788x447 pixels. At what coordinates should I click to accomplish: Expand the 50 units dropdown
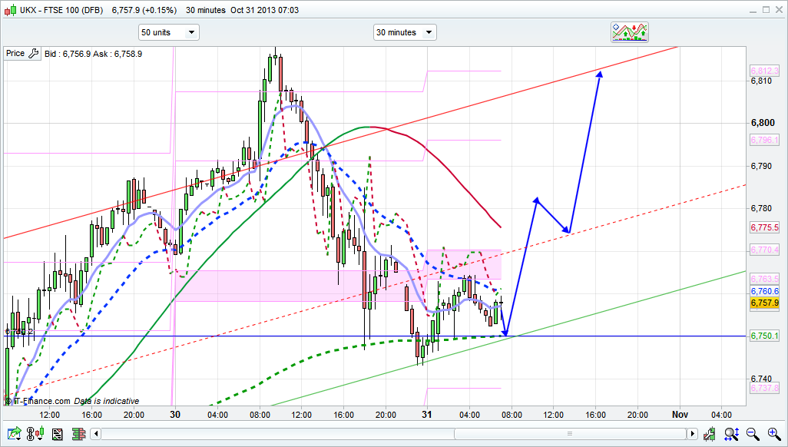pos(168,32)
